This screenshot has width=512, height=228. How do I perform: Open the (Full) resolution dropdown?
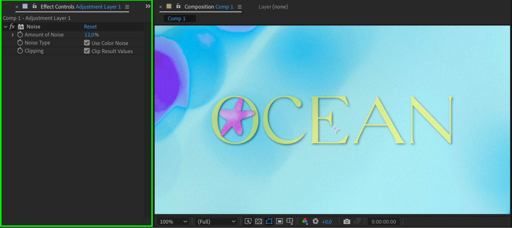[216, 222]
